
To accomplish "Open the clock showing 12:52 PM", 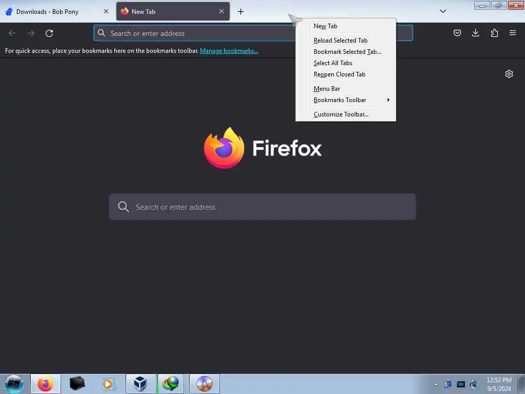I will [499, 384].
